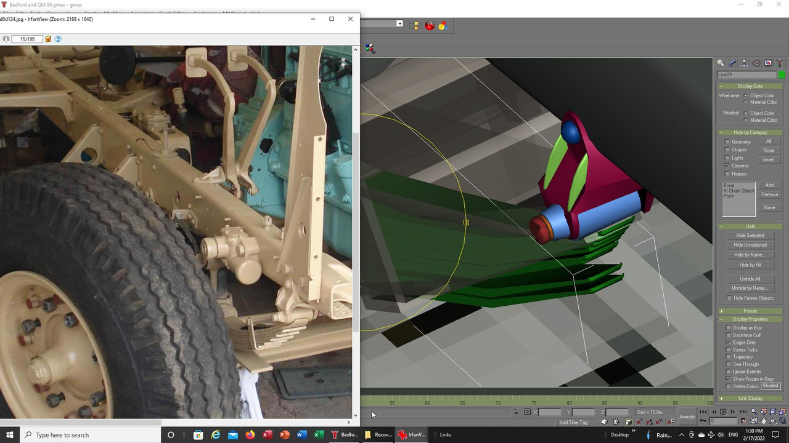Click IrfanView help question mark icon
Viewport: 789px width, 443px height.
click(58, 39)
